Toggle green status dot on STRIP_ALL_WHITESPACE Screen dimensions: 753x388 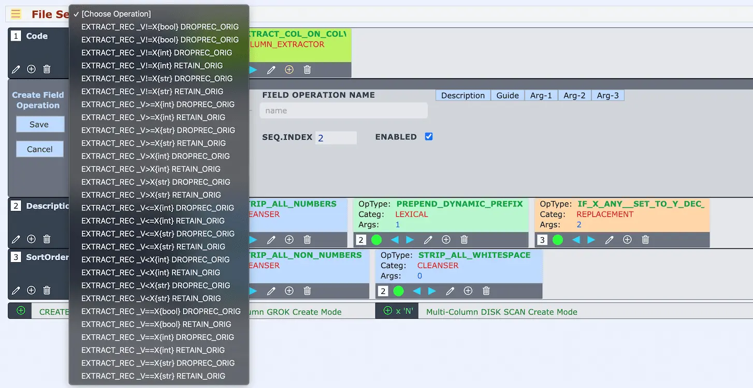[x=398, y=291]
